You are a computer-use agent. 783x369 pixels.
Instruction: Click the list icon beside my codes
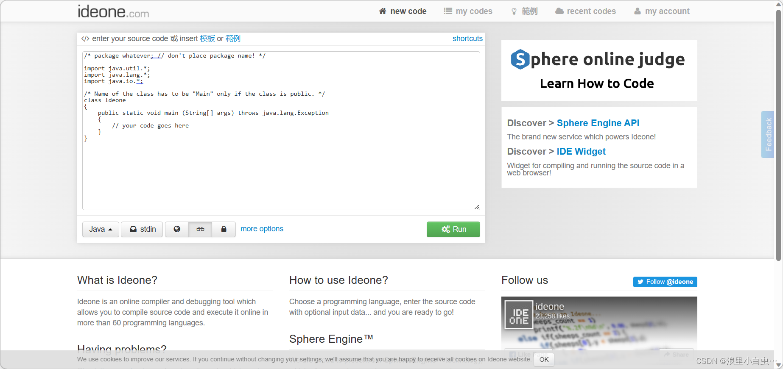click(448, 11)
